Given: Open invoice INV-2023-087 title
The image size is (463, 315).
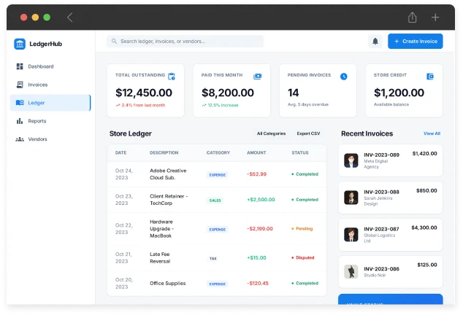Looking at the screenshot, I should [x=381, y=229].
